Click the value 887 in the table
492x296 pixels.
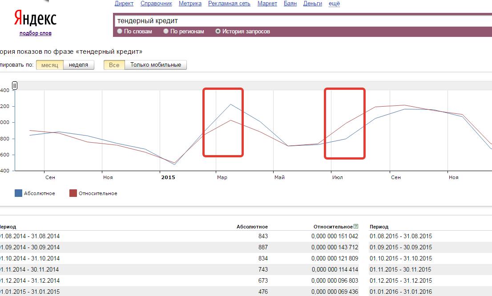click(263, 247)
